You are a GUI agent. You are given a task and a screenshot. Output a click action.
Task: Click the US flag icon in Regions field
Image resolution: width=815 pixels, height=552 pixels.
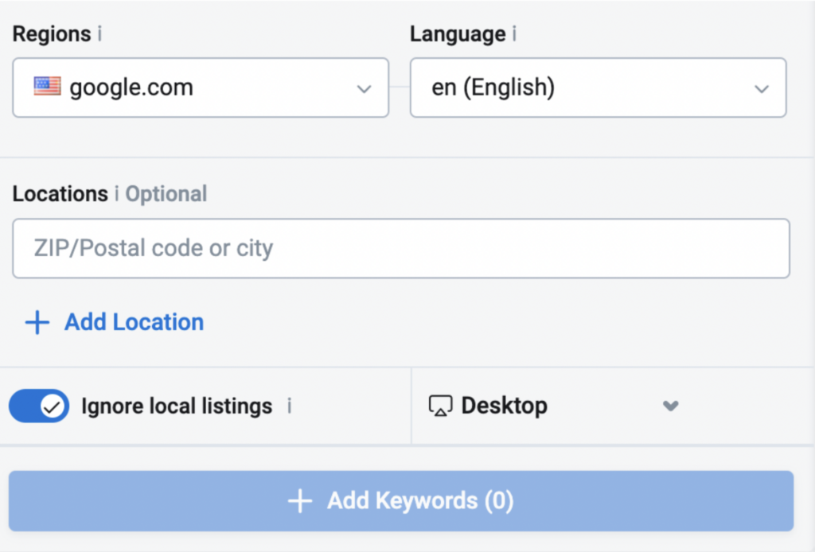click(46, 87)
